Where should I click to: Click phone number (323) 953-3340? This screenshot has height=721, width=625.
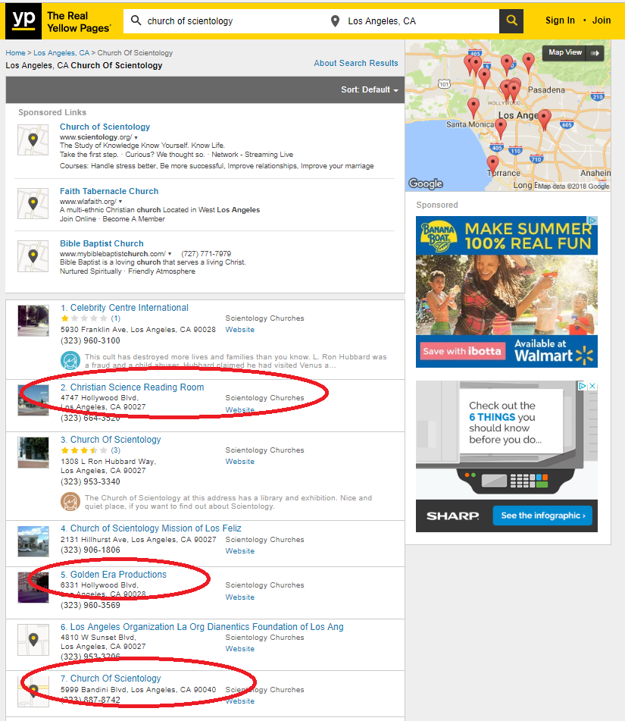pyautogui.click(x=91, y=482)
